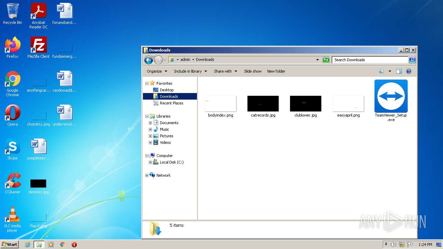Click the admin breadcrumb in address bar

click(x=185, y=59)
